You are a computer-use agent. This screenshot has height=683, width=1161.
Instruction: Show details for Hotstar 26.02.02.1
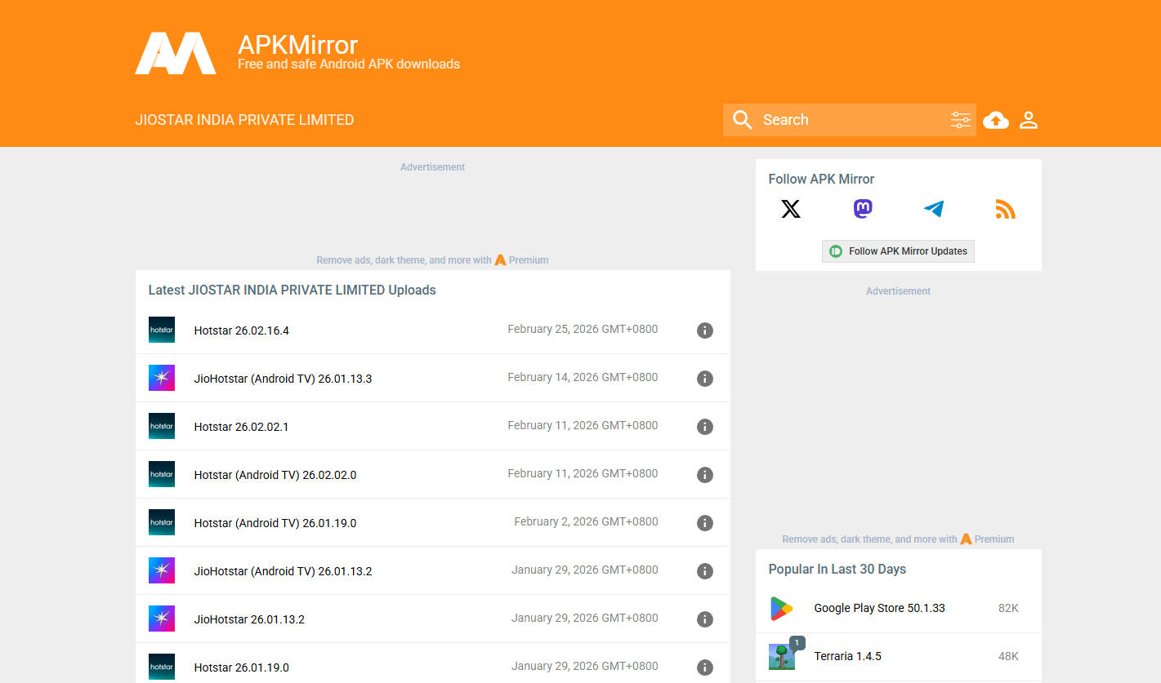pos(705,427)
